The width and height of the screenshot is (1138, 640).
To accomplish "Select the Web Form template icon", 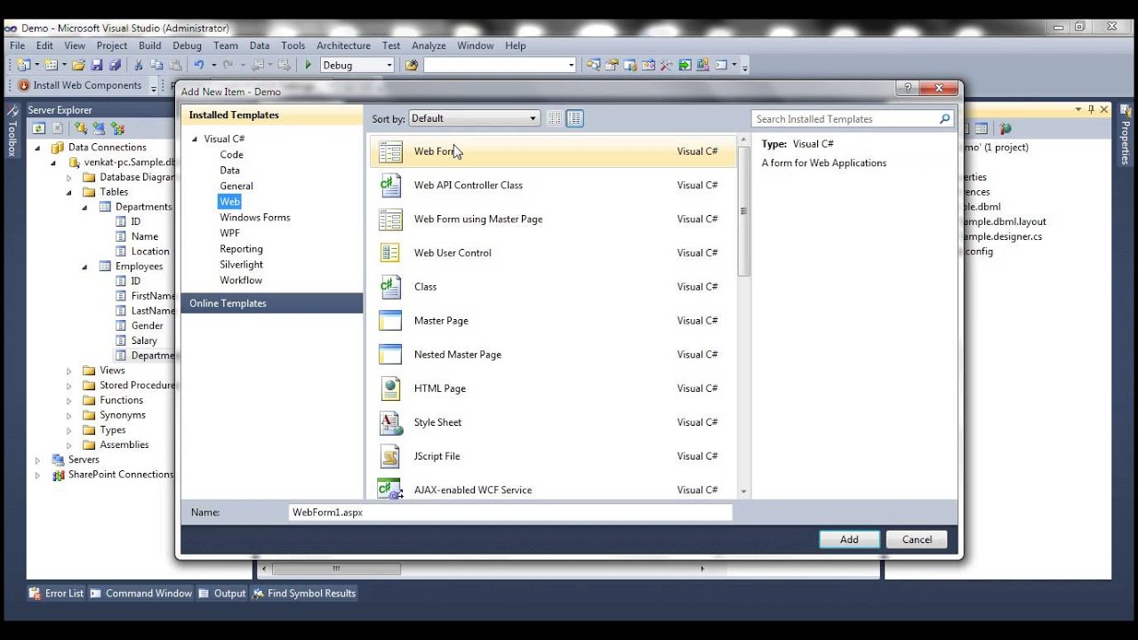I will [390, 152].
